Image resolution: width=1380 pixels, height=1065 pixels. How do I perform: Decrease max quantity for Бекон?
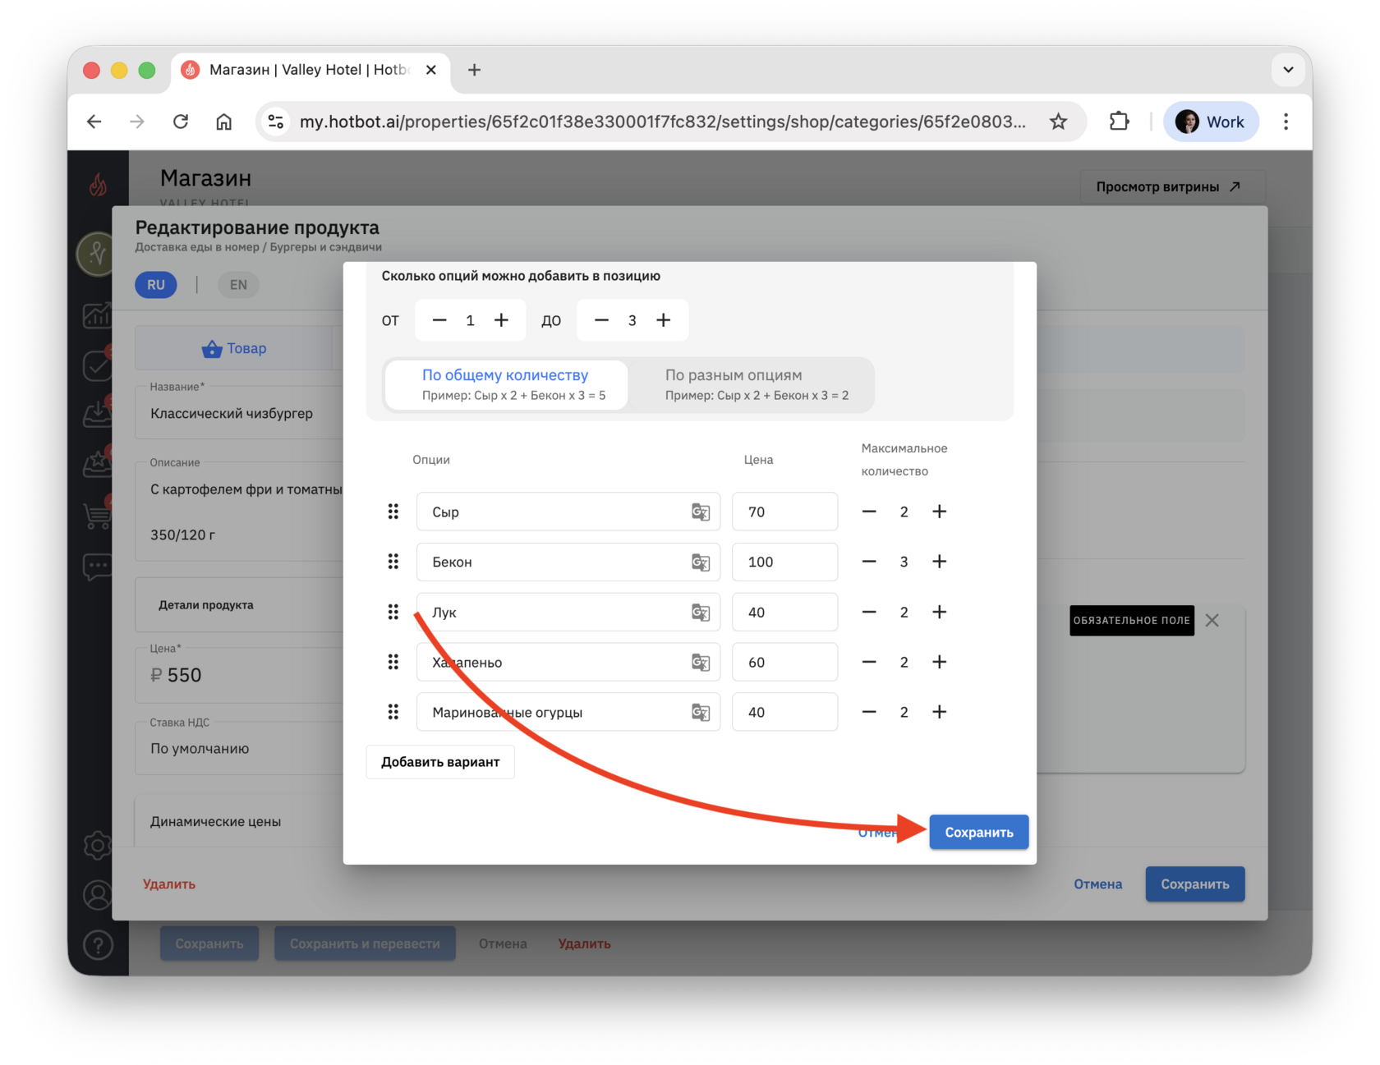tap(869, 562)
